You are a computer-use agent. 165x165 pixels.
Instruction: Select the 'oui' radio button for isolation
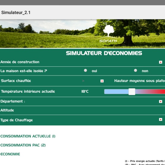point(85,70)
